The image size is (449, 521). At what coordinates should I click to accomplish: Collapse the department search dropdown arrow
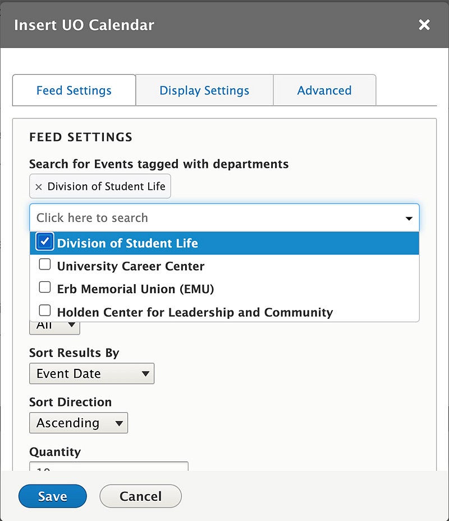click(409, 218)
